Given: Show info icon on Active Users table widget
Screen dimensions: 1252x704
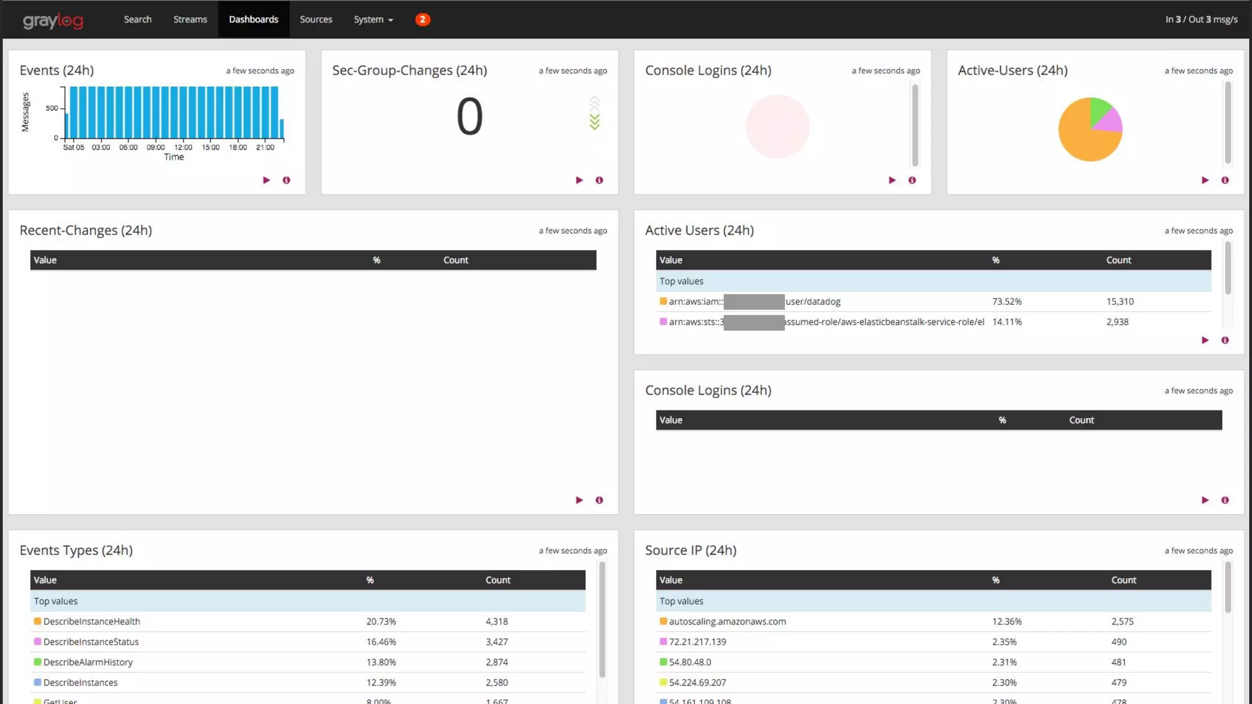Looking at the screenshot, I should [x=1225, y=340].
